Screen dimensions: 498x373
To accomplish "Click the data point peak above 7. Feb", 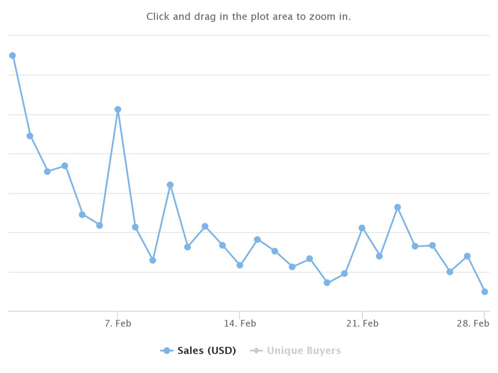I will [118, 109].
